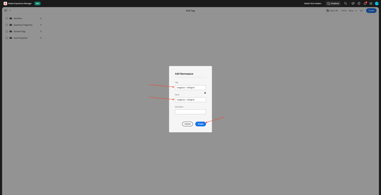Image resolution: width=381 pixels, height=195 pixels.
Task: Open the apps grid switcher
Action: 371,4
